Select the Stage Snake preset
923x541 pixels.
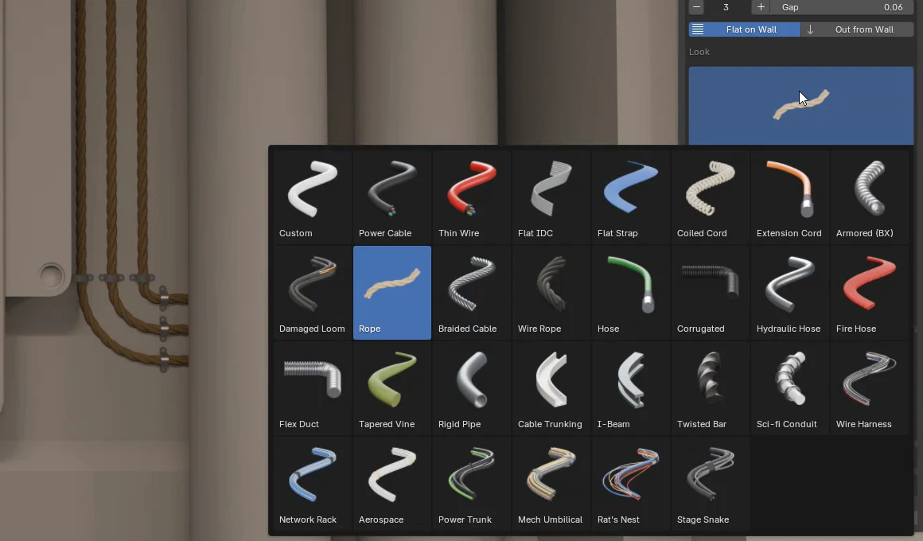click(710, 483)
